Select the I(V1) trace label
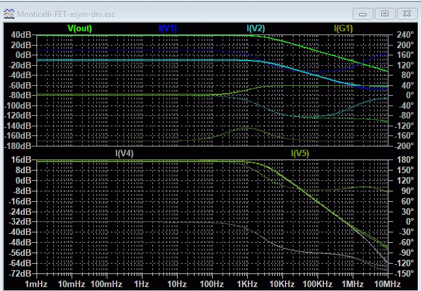This screenshot has height=291, width=421. [x=167, y=29]
